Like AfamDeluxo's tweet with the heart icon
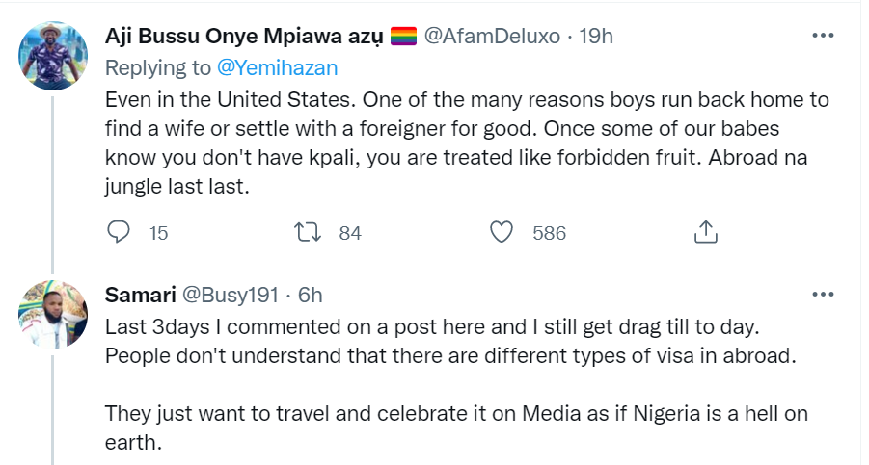Image resolution: width=869 pixels, height=465 pixels. pos(502,232)
